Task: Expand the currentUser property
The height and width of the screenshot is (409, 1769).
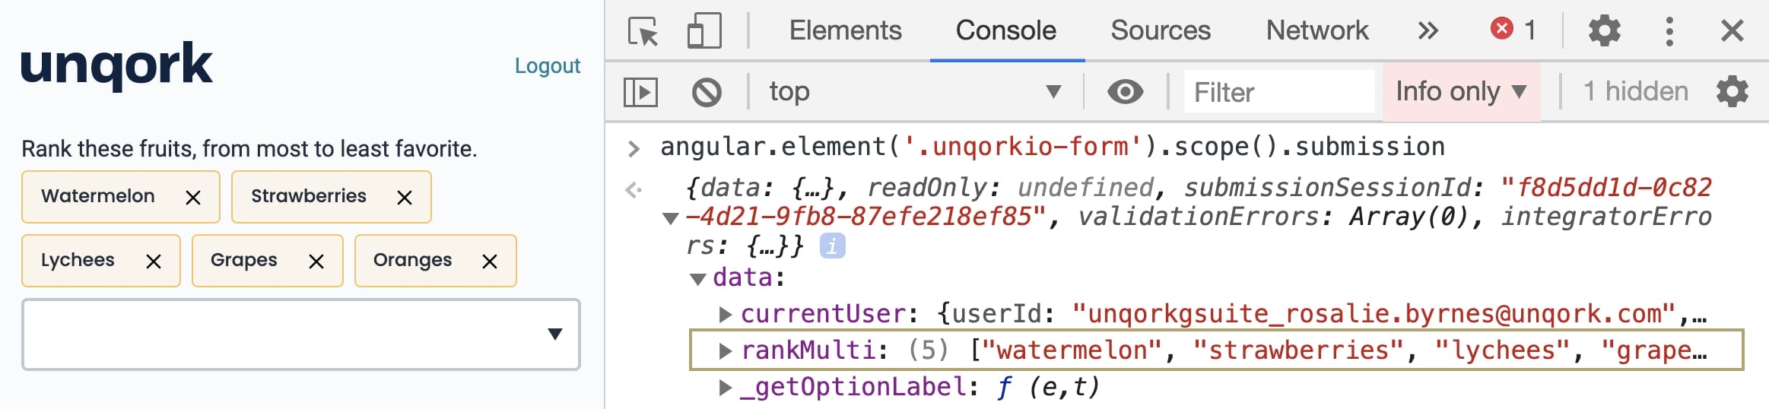Action: [726, 314]
